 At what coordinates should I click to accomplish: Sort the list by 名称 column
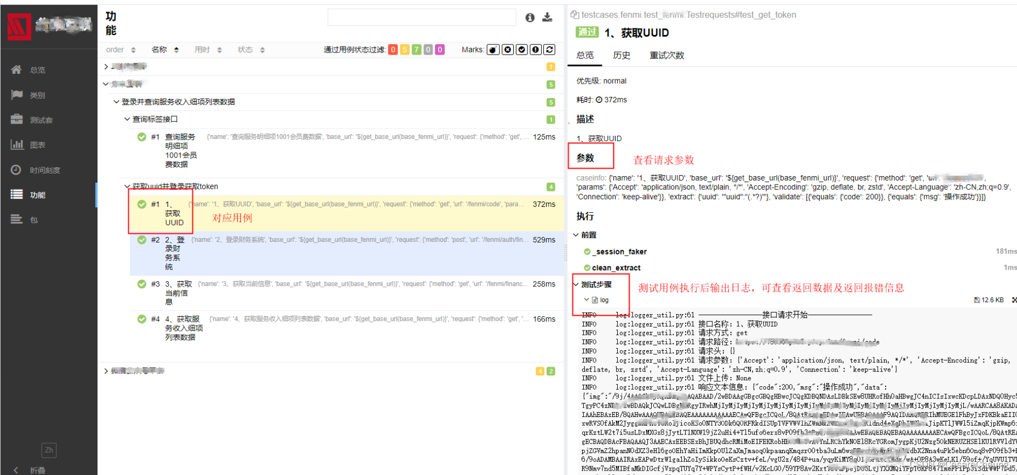pos(165,50)
